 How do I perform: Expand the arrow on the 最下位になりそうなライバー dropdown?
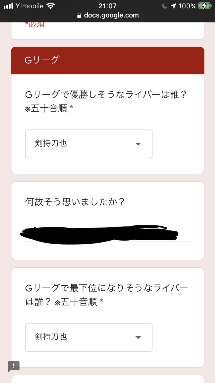click(x=138, y=337)
